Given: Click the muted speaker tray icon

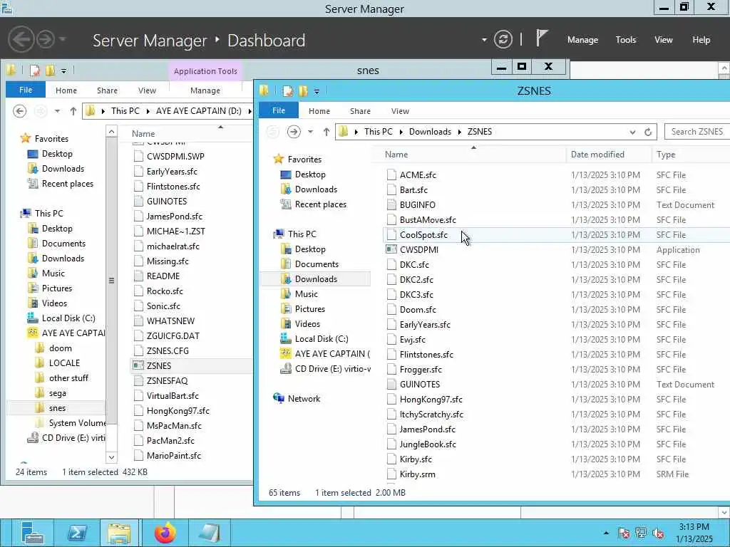Looking at the screenshot, I should (x=658, y=533).
